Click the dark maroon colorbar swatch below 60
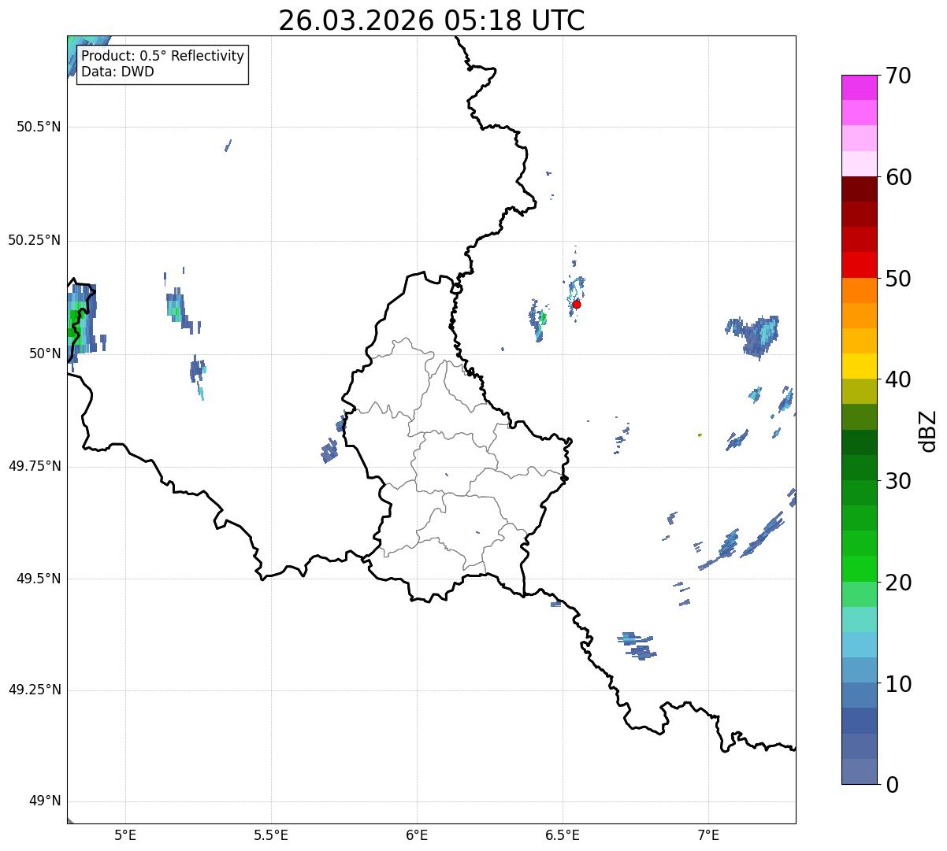This screenshot has width=947, height=851. pyautogui.click(x=859, y=189)
